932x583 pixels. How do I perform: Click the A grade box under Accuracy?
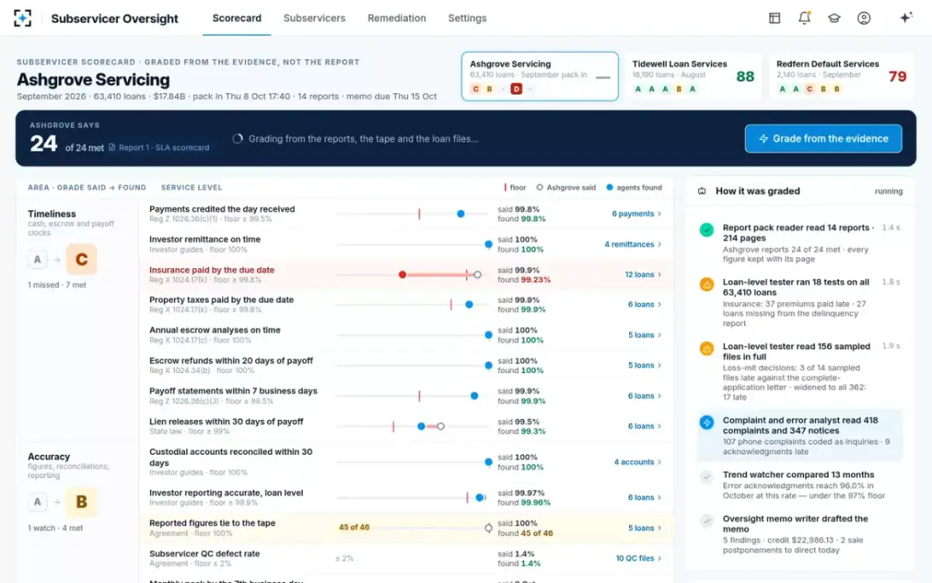(37, 502)
